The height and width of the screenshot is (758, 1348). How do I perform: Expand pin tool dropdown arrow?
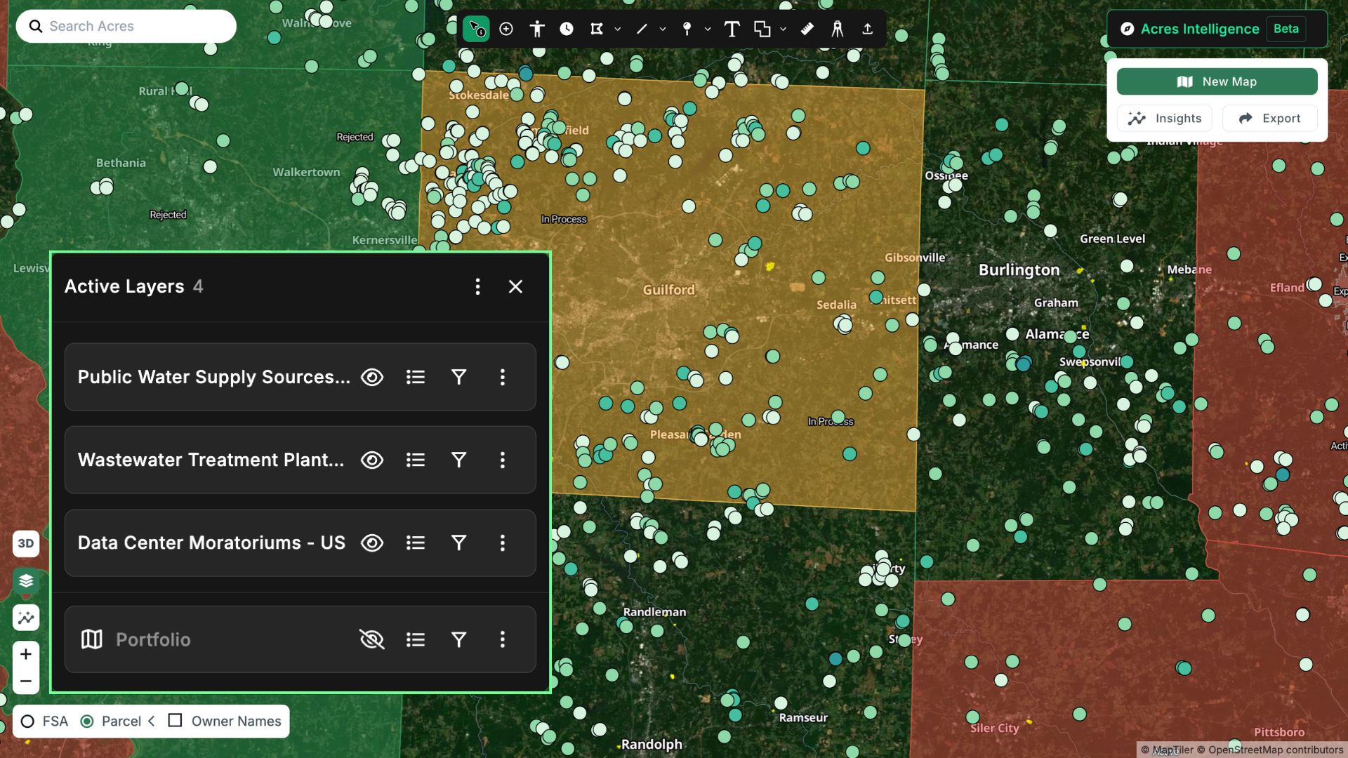coord(708,29)
